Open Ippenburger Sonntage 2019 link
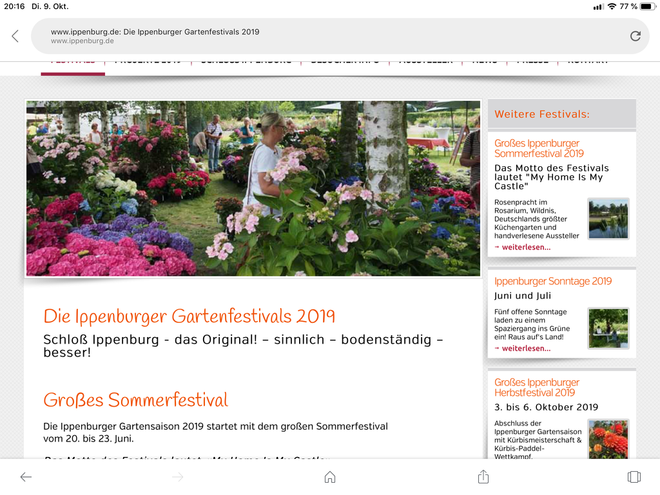660x495 pixels. pyautogui.click(x=552, y=281)
